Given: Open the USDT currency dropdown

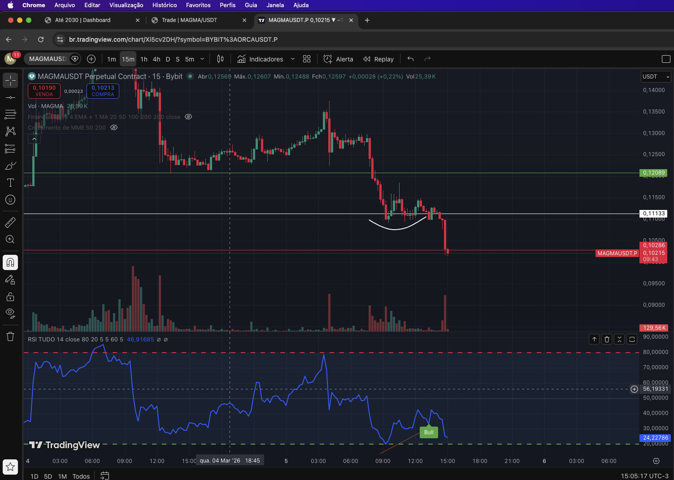Looking at the screenshot, I should [656, 77].
